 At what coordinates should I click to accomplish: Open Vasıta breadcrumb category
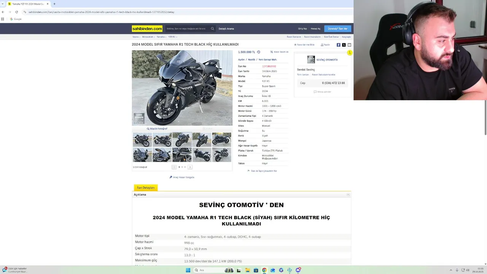click(135, 37)
